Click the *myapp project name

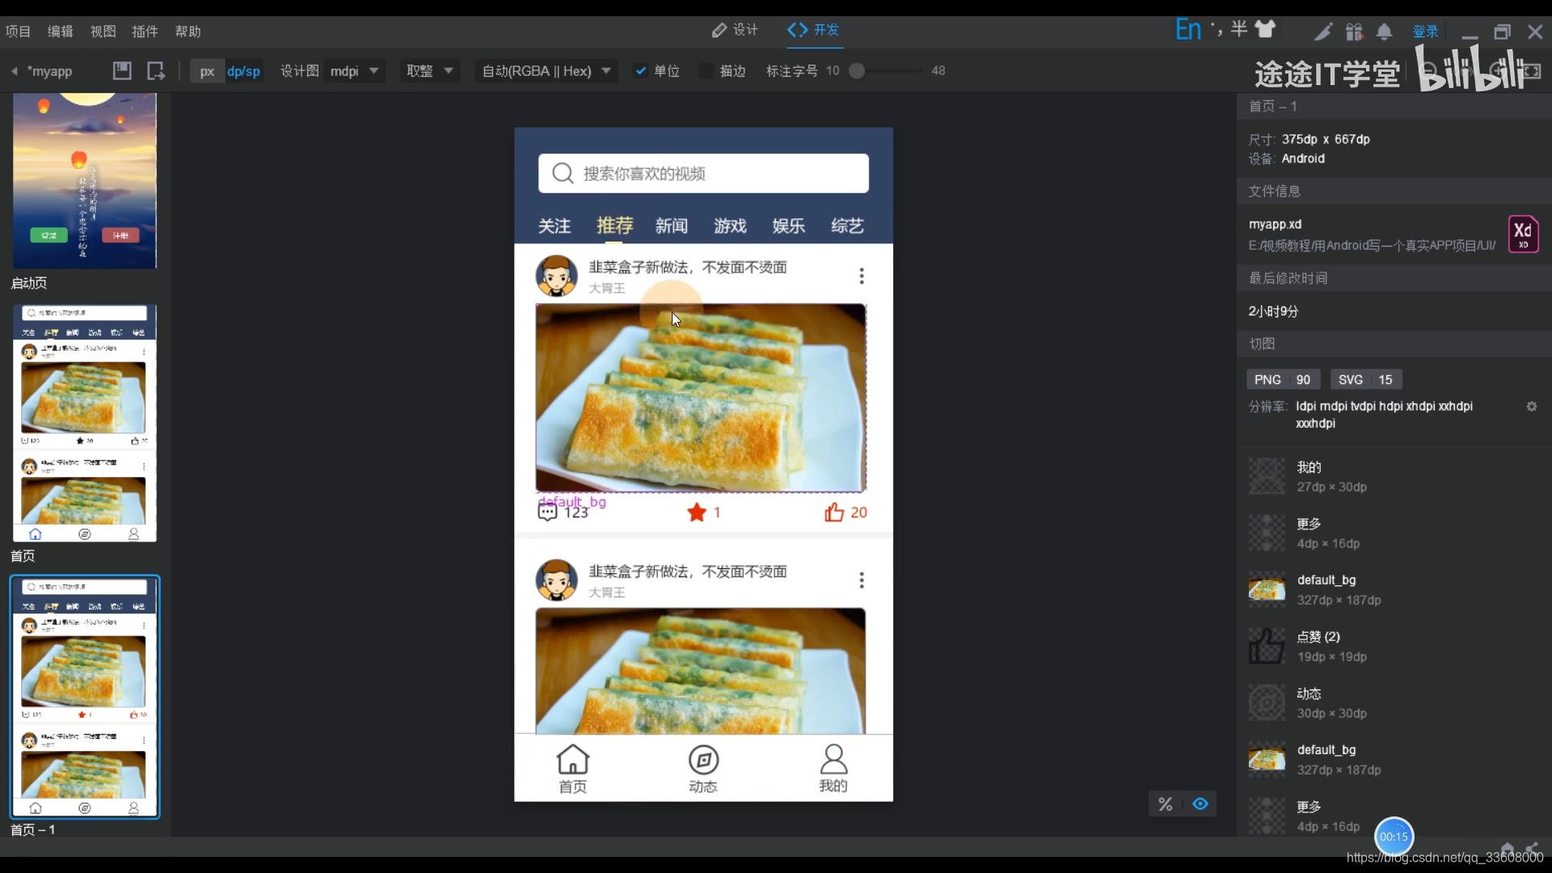click(x=49, y=71)
